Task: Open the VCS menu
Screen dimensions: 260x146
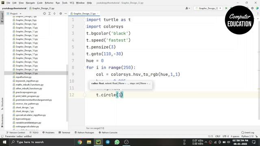Action: (x=72, y=3)
